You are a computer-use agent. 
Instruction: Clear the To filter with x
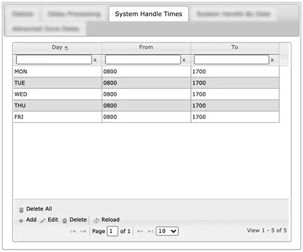click(x=272, y=60)
